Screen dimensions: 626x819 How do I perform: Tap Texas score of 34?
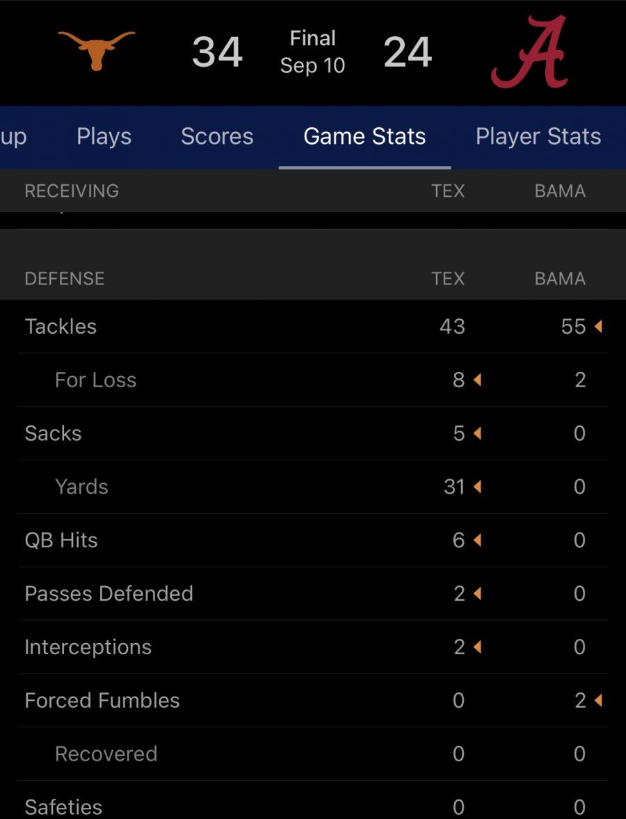[217, 52]
